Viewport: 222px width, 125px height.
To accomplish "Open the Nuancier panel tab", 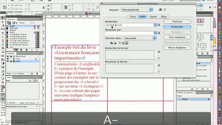I will click(x=11, y=19).
